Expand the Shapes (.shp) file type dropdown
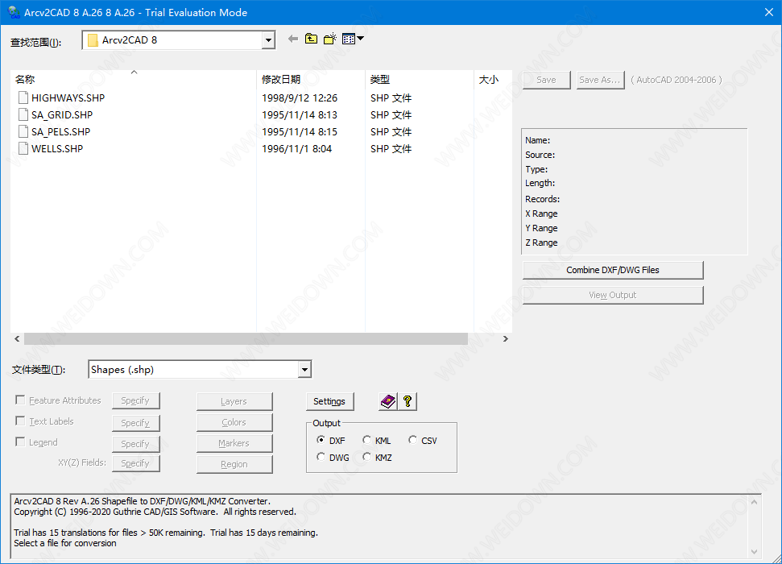This screenshot has width=782, height=564. tap(304, 369)
